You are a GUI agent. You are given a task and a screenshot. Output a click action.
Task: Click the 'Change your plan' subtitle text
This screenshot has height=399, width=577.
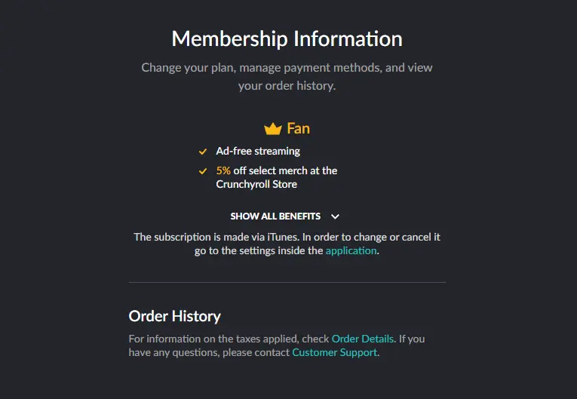pos(287,68)
